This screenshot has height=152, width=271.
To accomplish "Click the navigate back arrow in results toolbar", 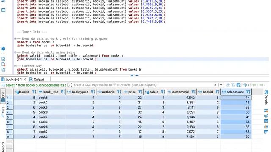I will point(254,85).
